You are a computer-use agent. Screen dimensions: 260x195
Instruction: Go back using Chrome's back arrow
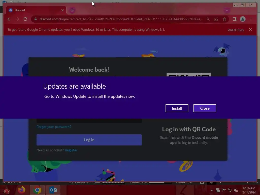(9, 19)
